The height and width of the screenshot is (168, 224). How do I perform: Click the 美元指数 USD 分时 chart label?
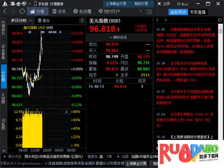(x=38, y=28)
